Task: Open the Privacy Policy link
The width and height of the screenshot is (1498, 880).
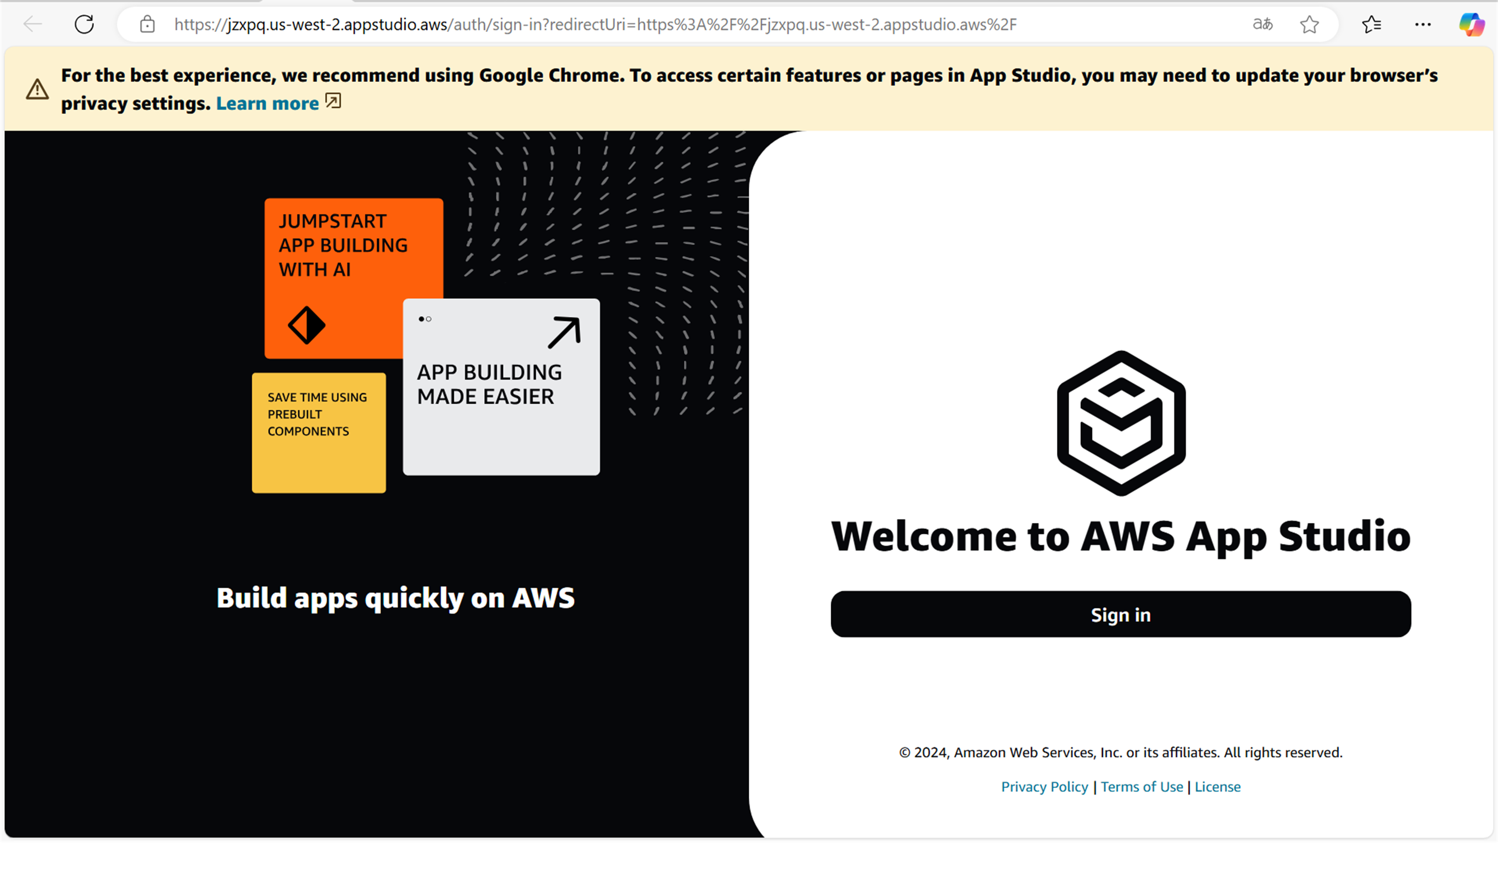Action: (x=1044, y=787)
